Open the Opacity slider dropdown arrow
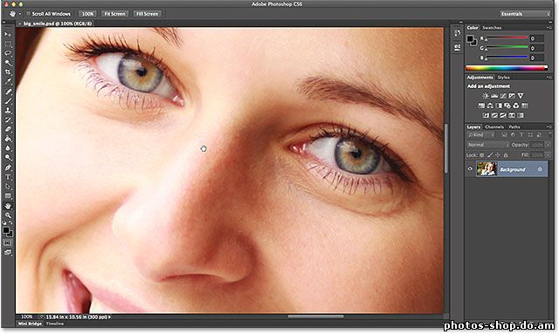Screen dimensions: 559x334 pyautogui.click(x=549, y=145)
